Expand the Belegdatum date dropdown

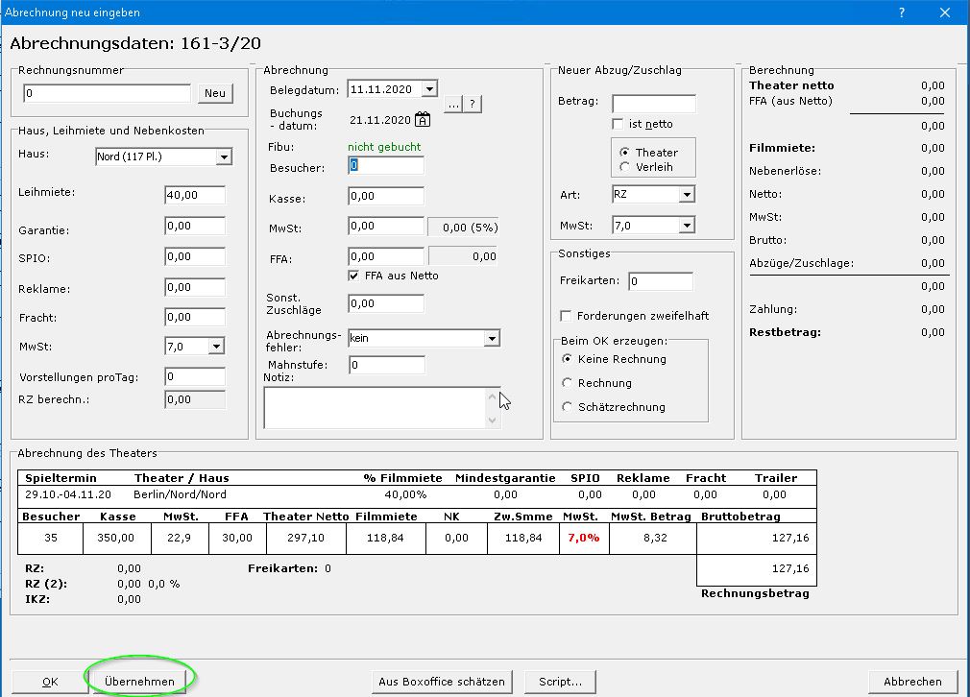coord(428,89)
